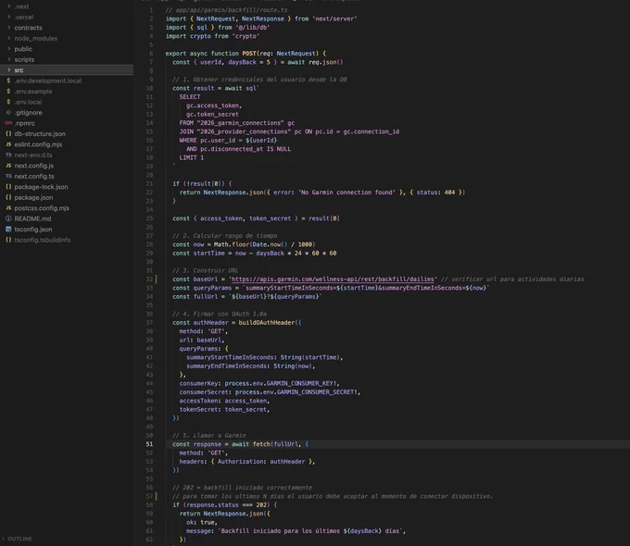Screen dimensions: 630x546
Task: Expand the OUTLINE section
Action: click(4, 539)
